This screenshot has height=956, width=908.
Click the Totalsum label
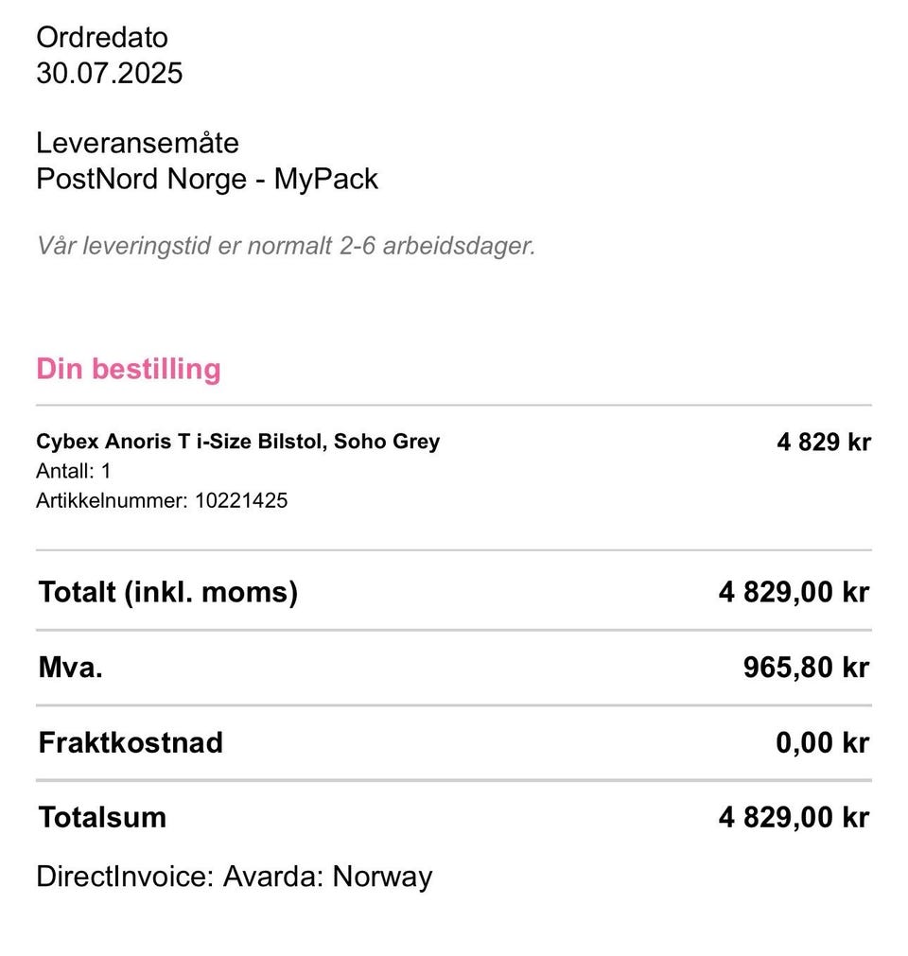tap(102, 818)
